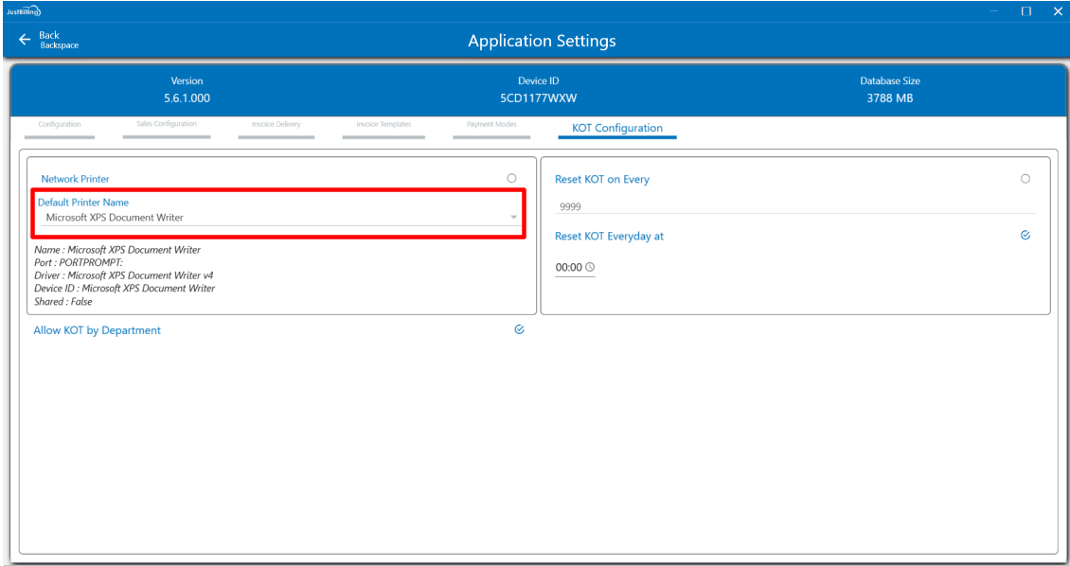Close the Application Settings window
Viewport: 1070px width, 566px height.
[x=1058, y=11]
